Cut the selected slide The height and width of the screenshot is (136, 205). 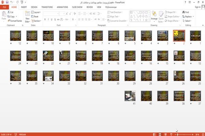[x=11, y=12]
